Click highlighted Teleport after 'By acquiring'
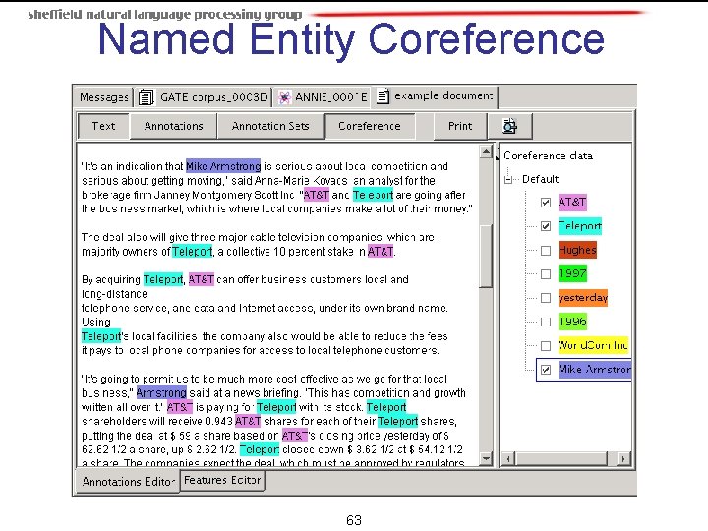Screen dimensions: 708x531 point(163,279)
